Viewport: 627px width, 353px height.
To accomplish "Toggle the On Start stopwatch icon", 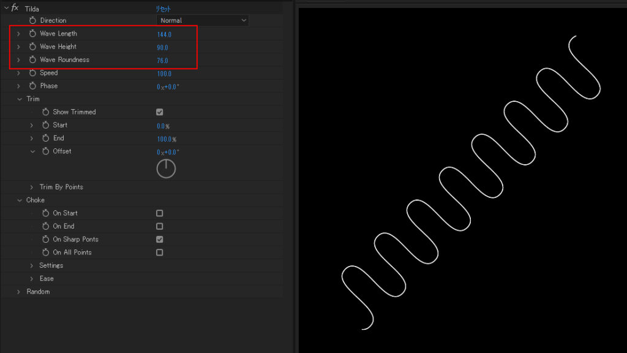I will tap(45, 213).
